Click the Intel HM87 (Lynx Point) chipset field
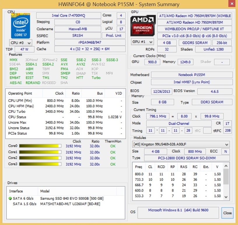Viewport: 238px width, 225px height. 192,82
